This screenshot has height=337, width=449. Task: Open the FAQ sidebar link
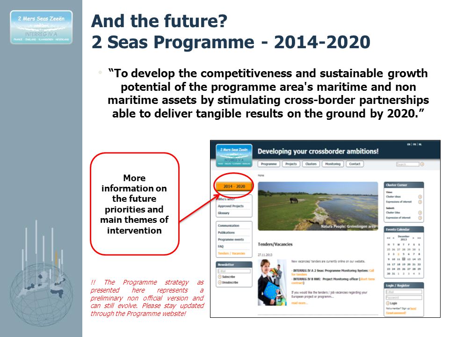(x=220, y=246)
